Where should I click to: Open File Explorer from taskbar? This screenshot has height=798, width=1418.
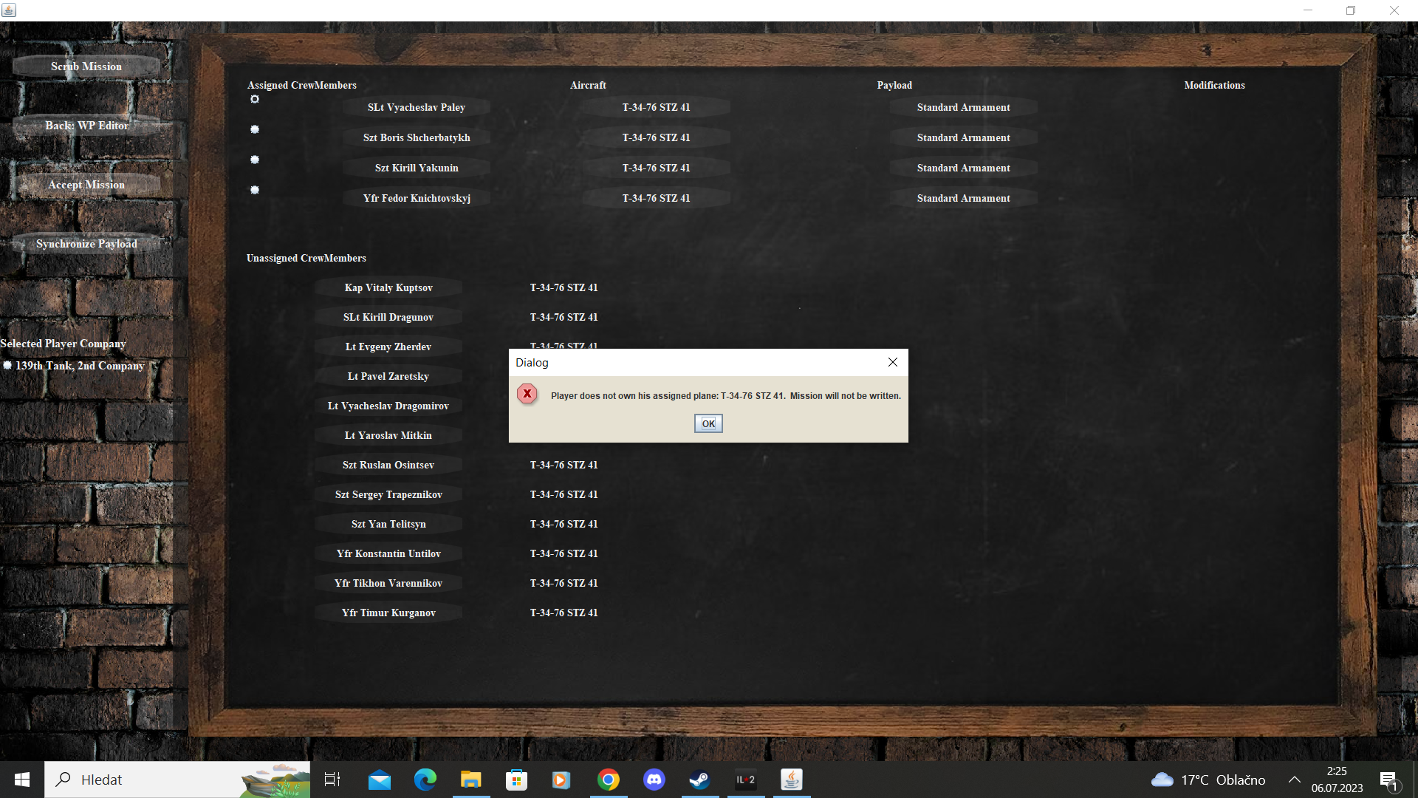(x=470, y=780)
